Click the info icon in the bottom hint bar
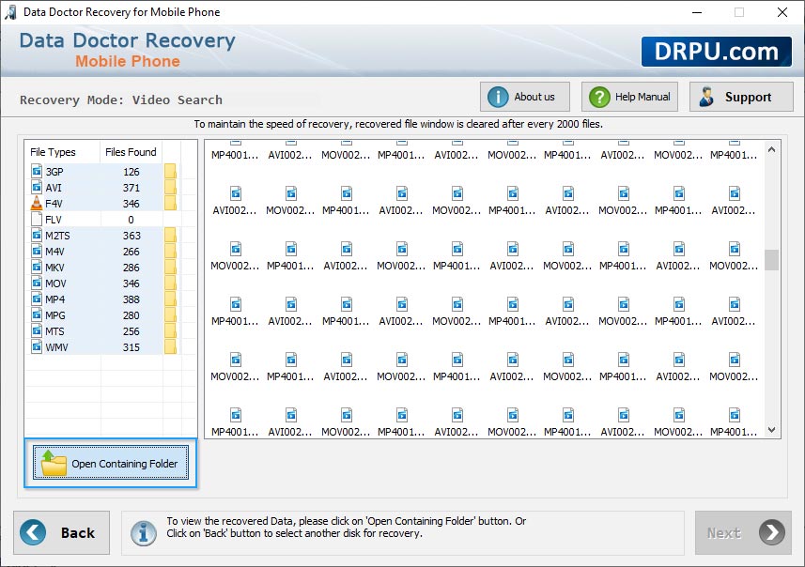The image size is (805, 567). click(143, 533)
